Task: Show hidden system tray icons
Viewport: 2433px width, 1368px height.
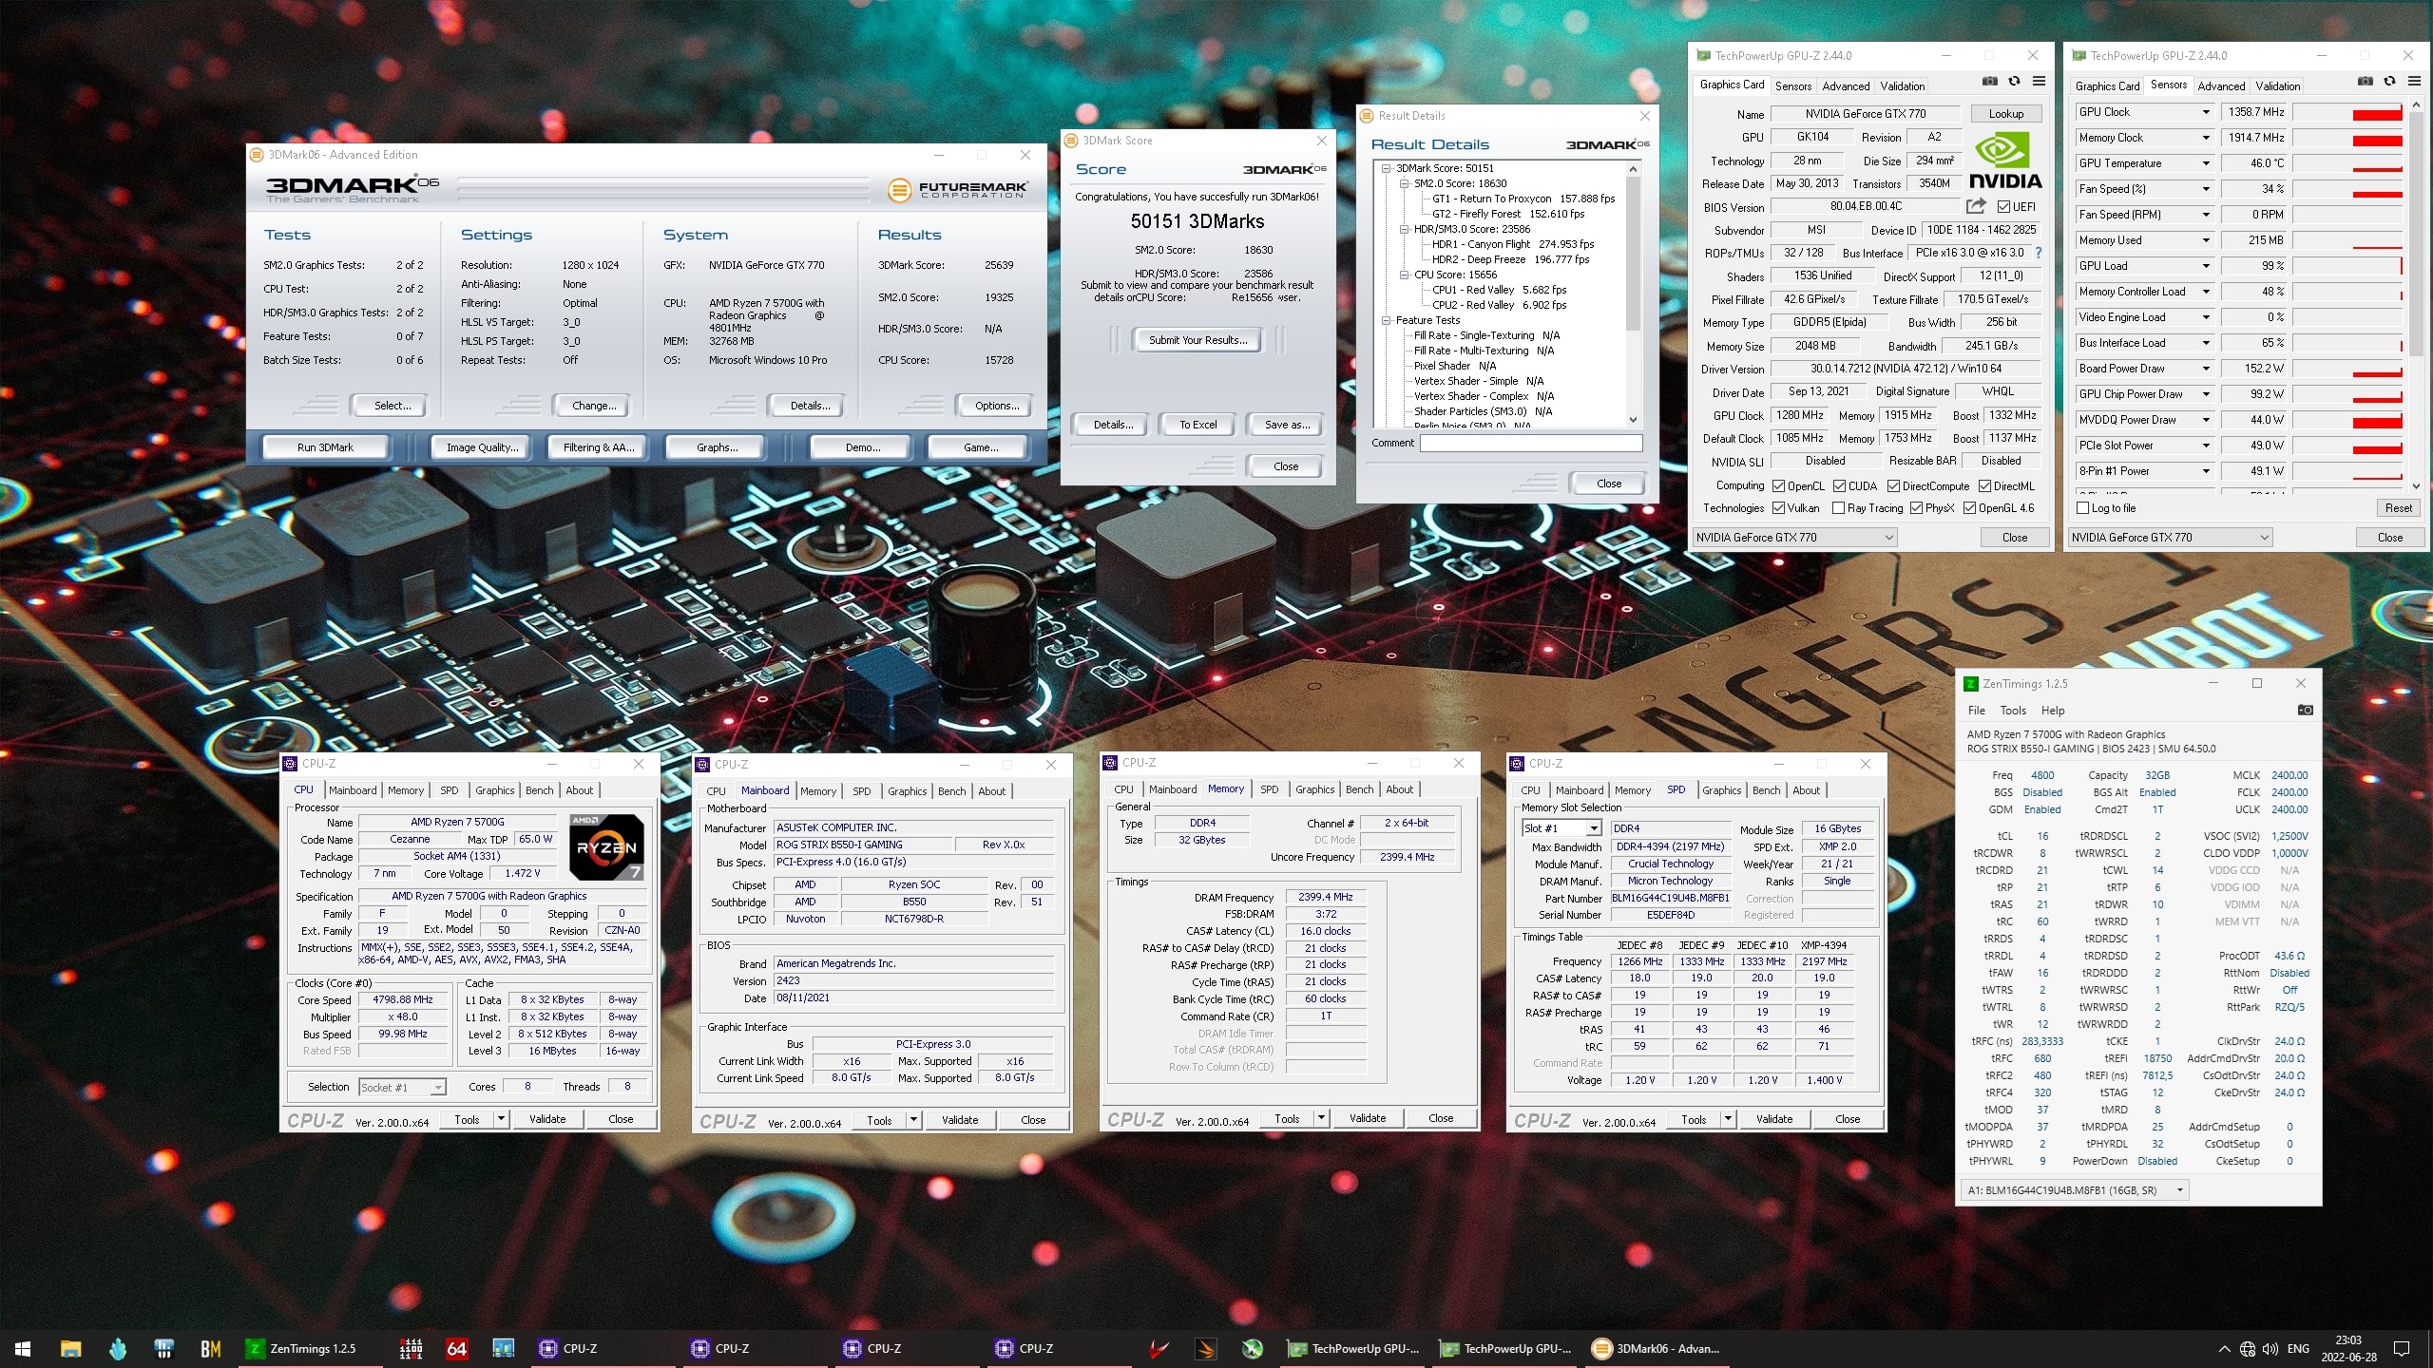Action: (2224, 1348)
